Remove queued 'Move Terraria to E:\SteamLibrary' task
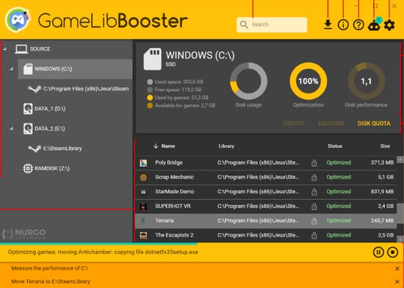404x288 pixels. [x=397, y=281]
